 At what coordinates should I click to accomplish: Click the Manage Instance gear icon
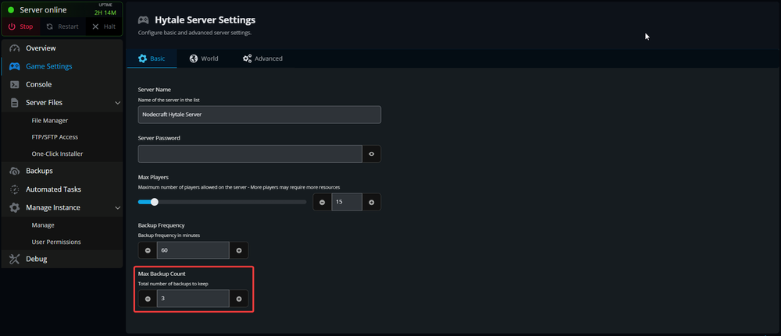14,207
